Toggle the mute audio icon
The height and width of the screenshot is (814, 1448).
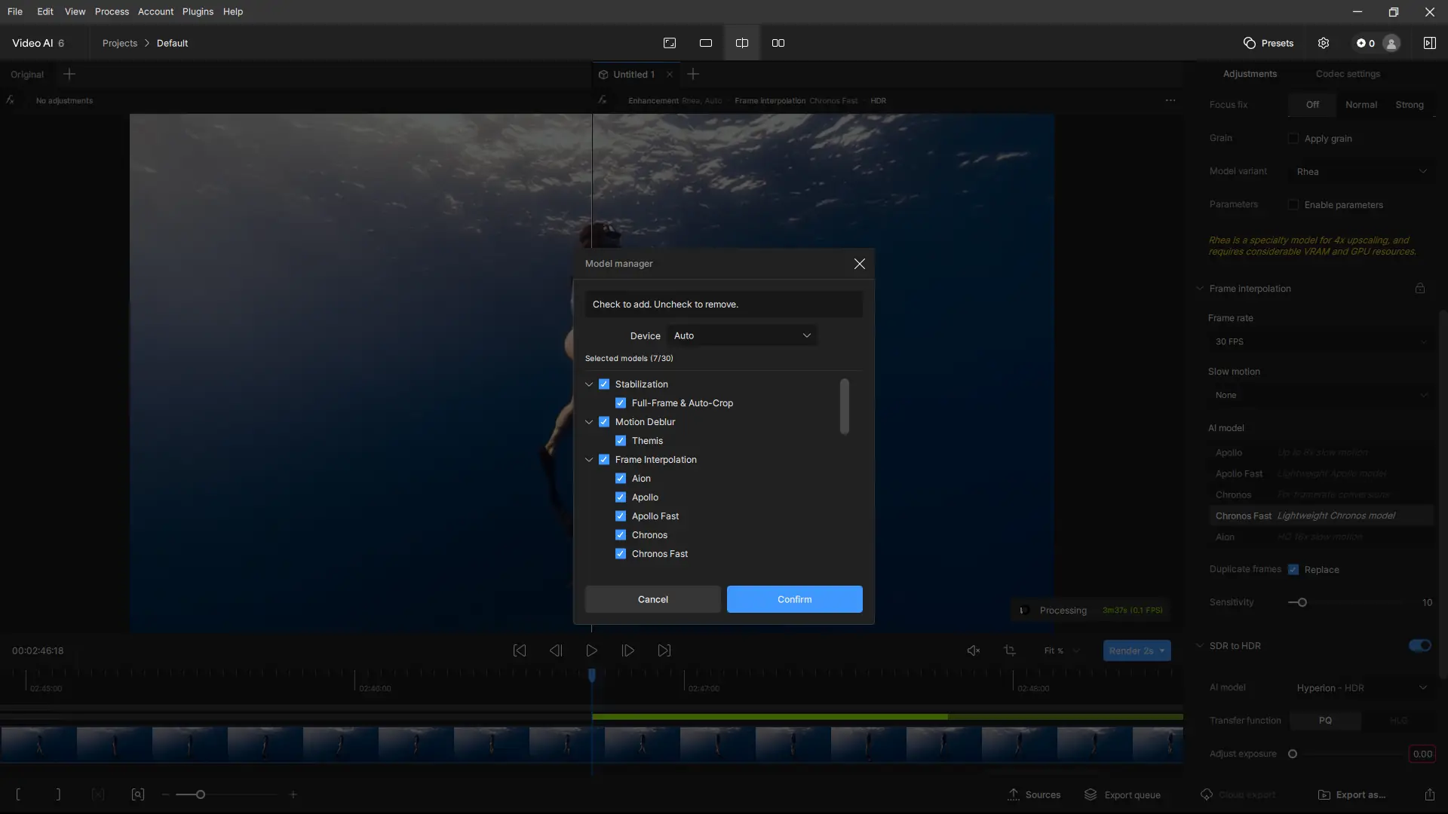(974, 650)
